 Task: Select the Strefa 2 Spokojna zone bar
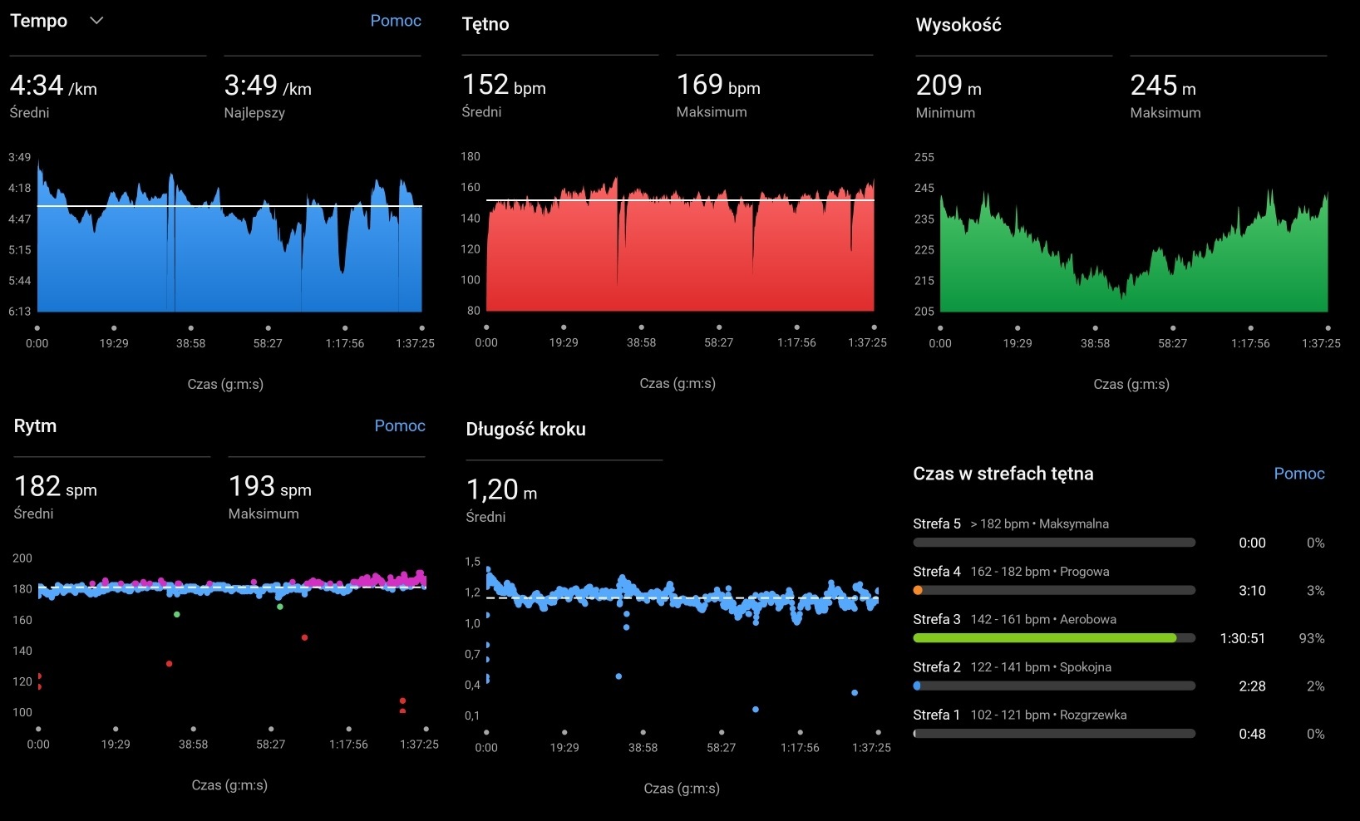click(x=1053, y=686)
